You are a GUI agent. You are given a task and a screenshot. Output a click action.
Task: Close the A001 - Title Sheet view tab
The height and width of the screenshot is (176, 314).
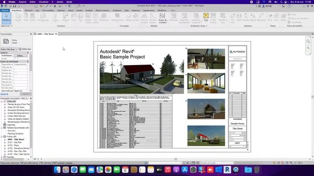(56, 34)
